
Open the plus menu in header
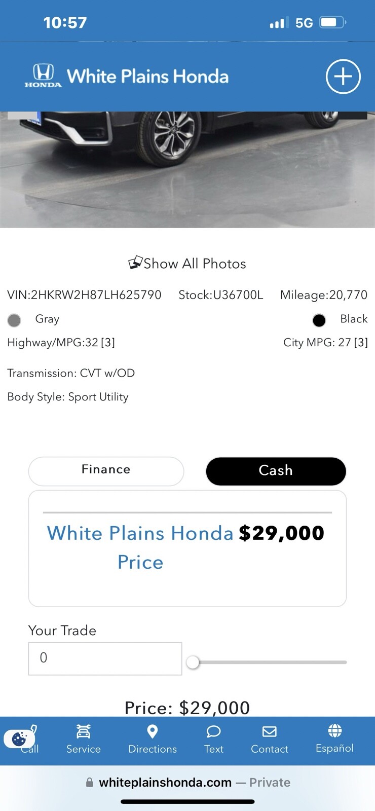(x=343, y=77)
